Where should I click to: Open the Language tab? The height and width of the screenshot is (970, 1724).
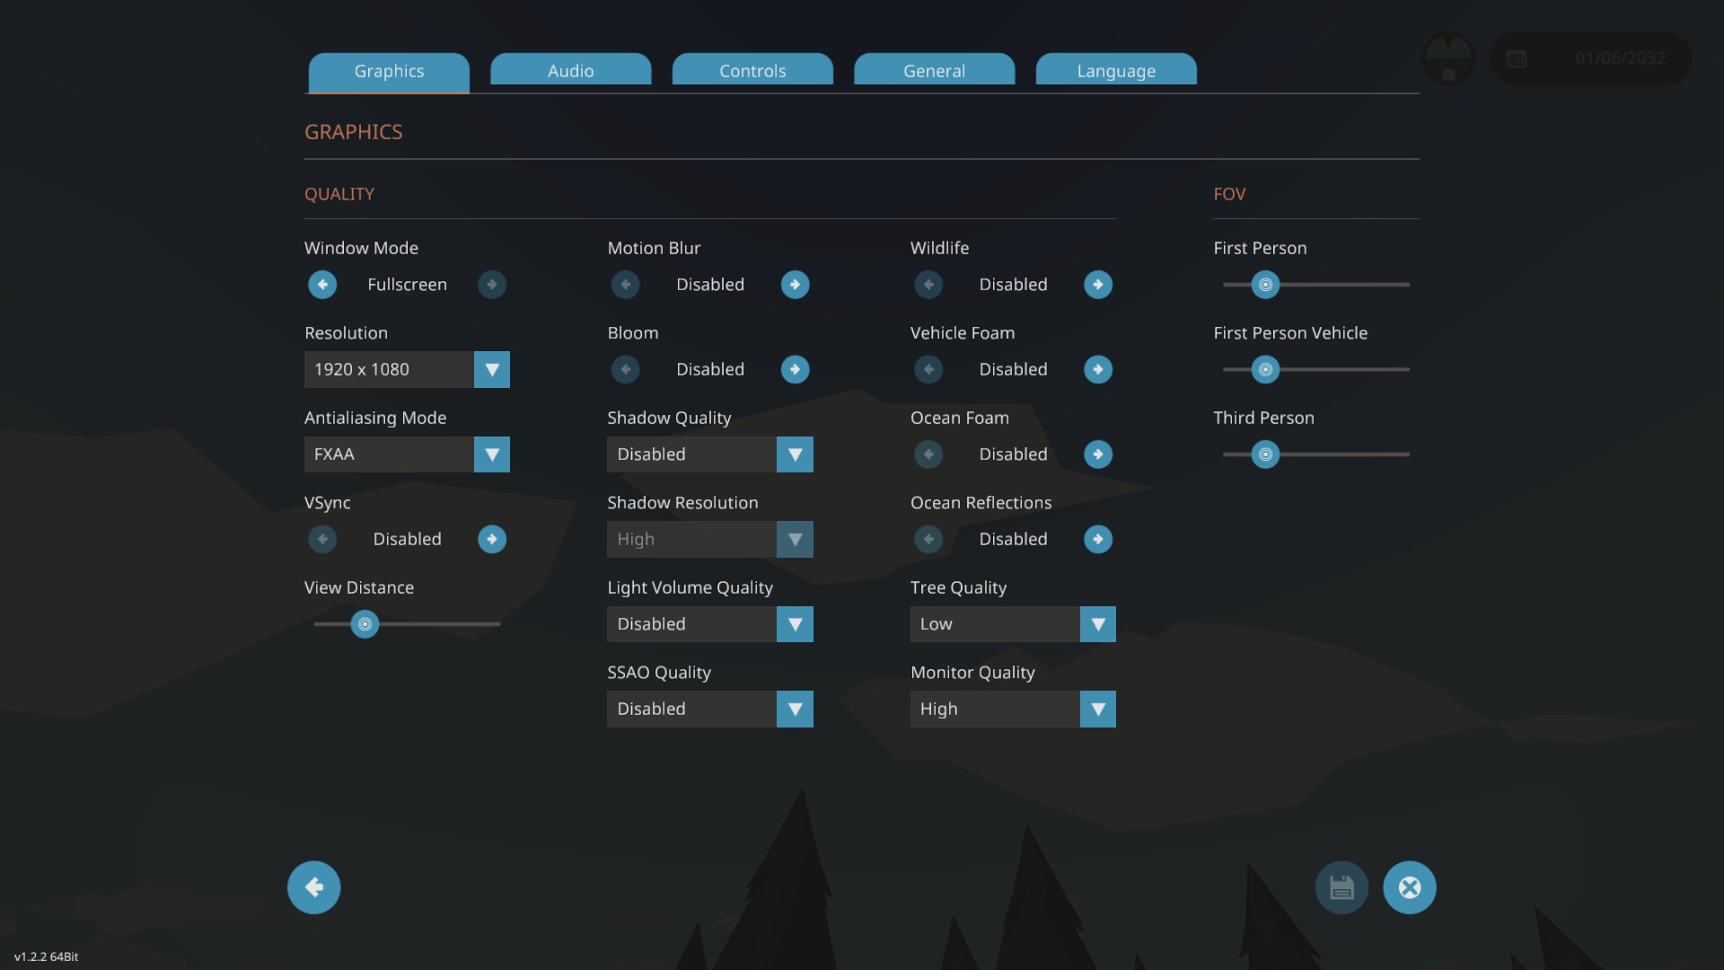click(x=1115, y=70)
